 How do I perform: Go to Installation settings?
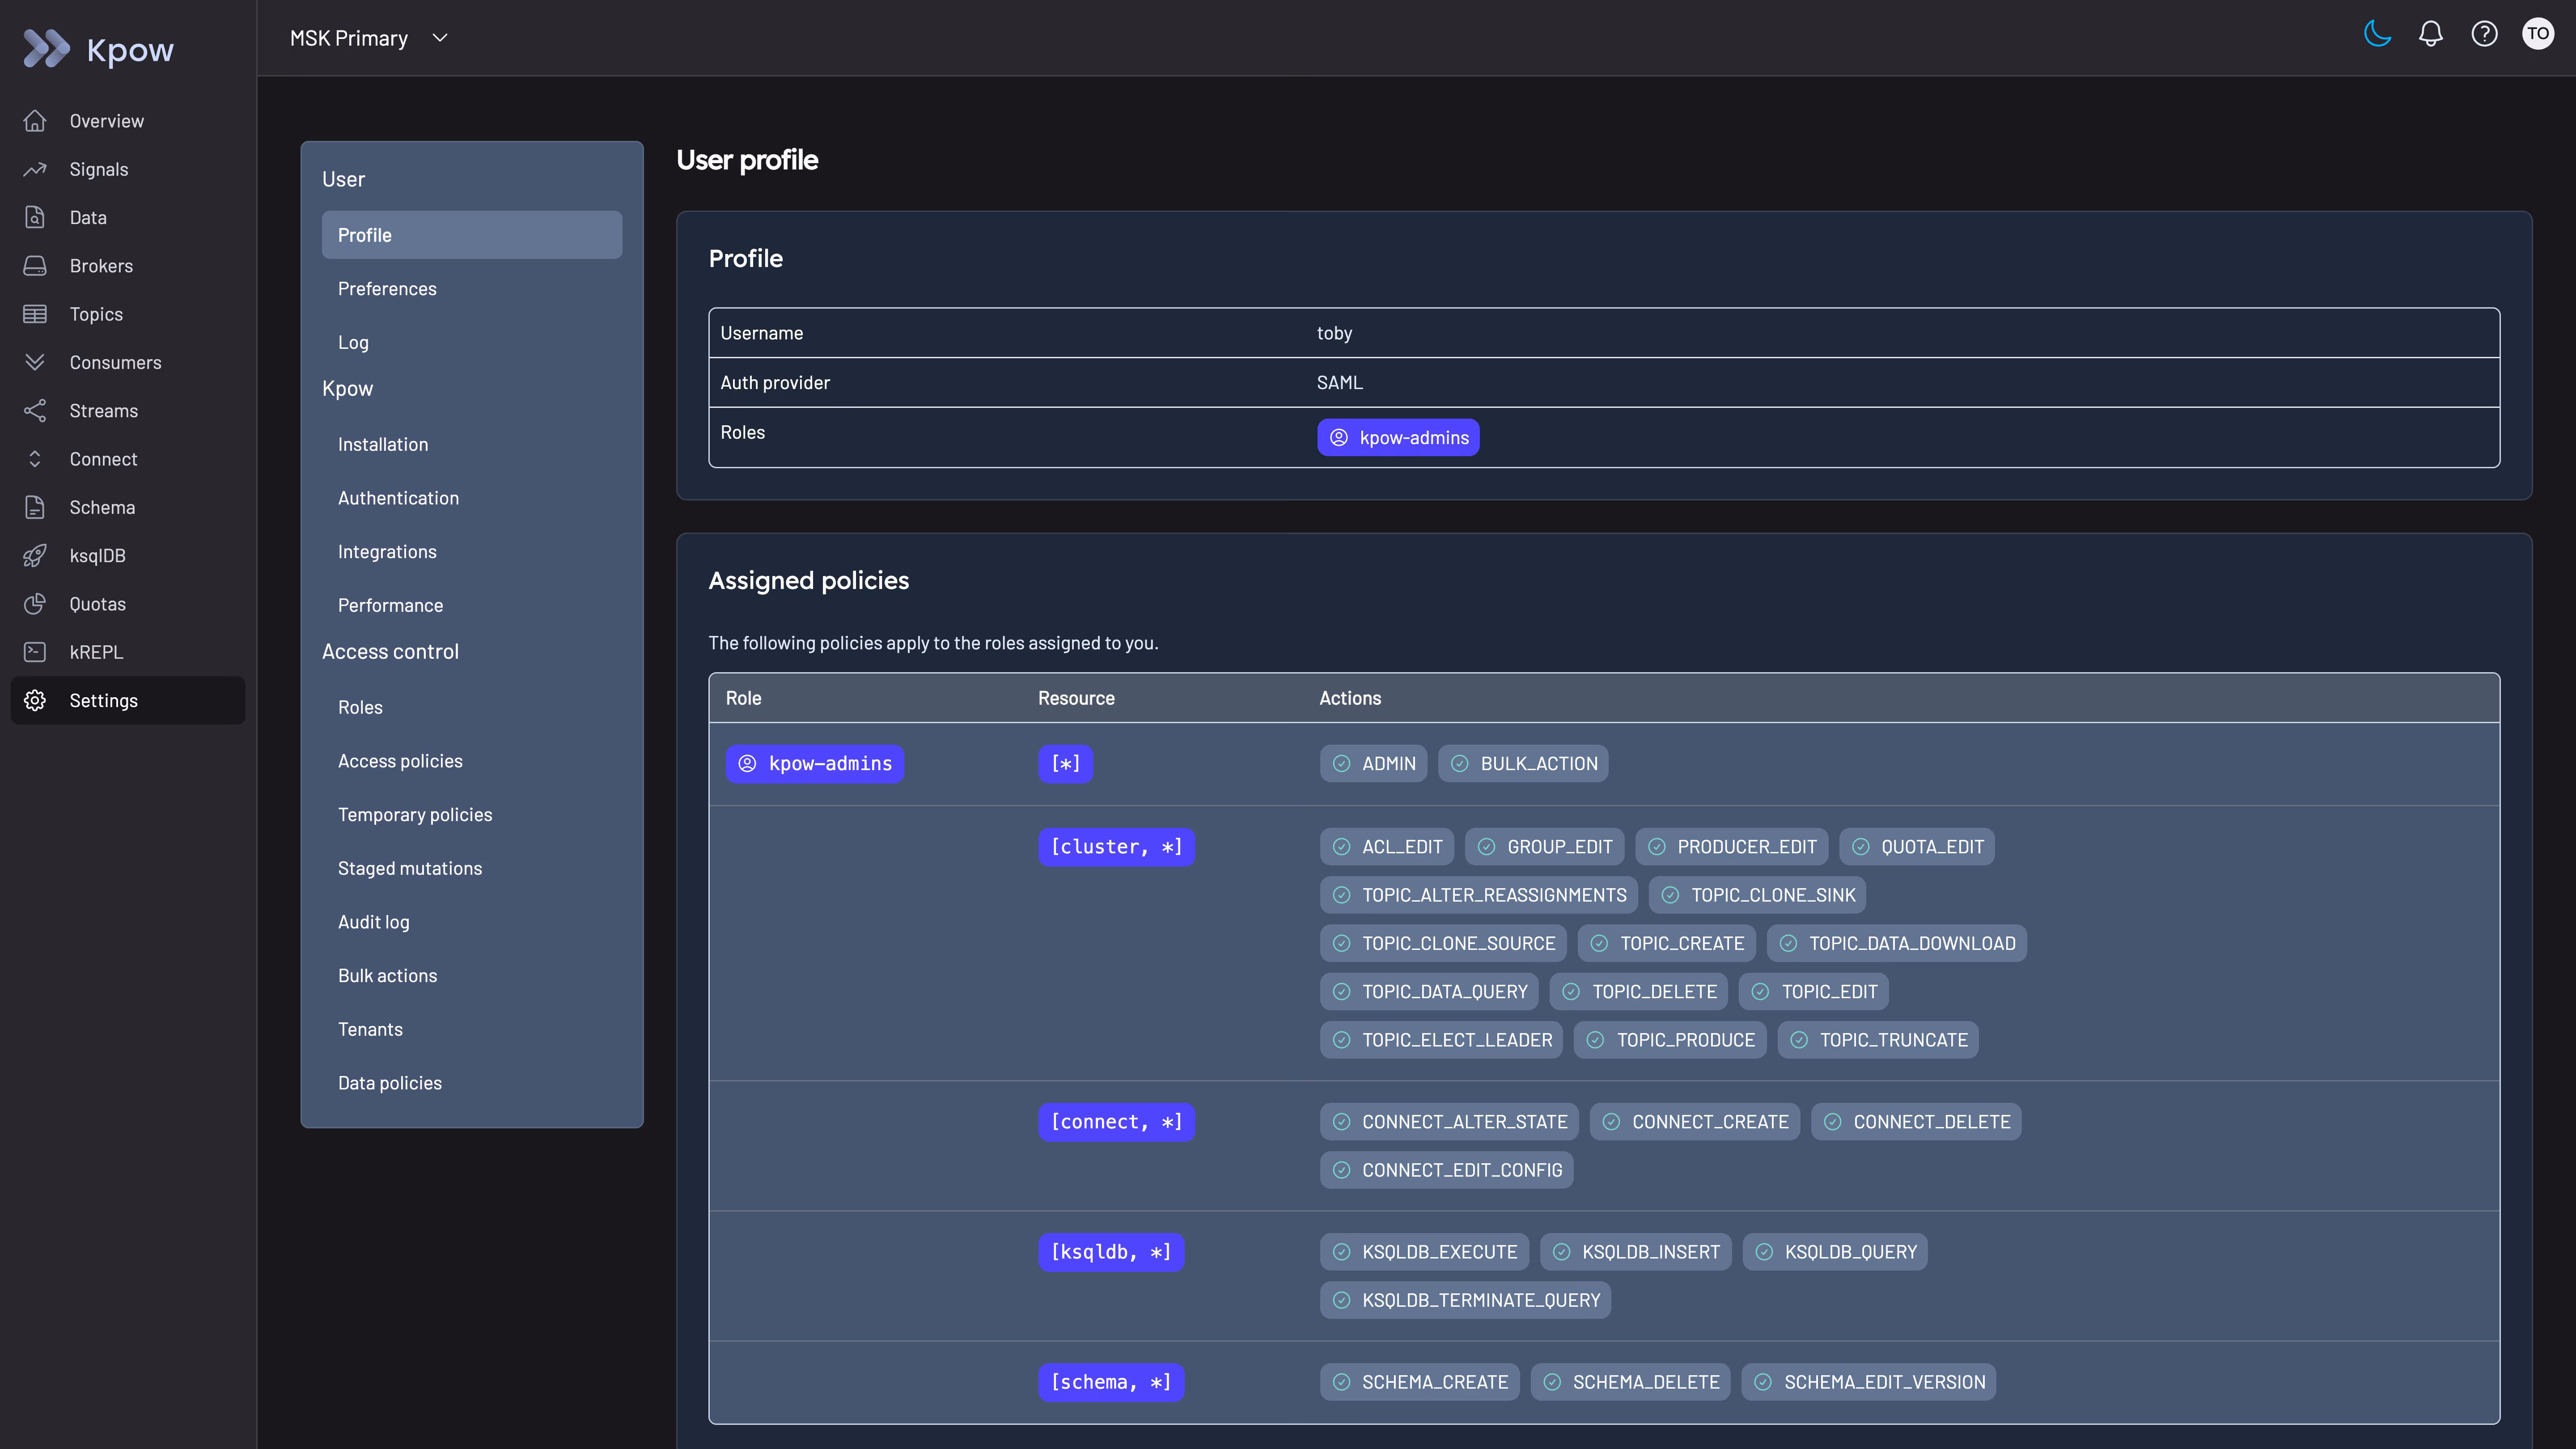383,445
